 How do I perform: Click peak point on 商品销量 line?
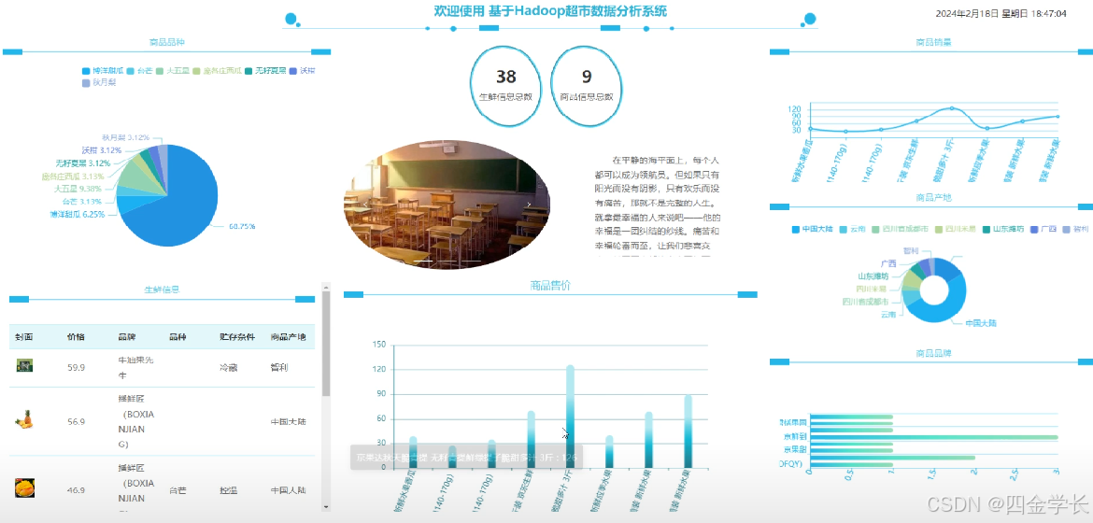(x=952, y=108)
